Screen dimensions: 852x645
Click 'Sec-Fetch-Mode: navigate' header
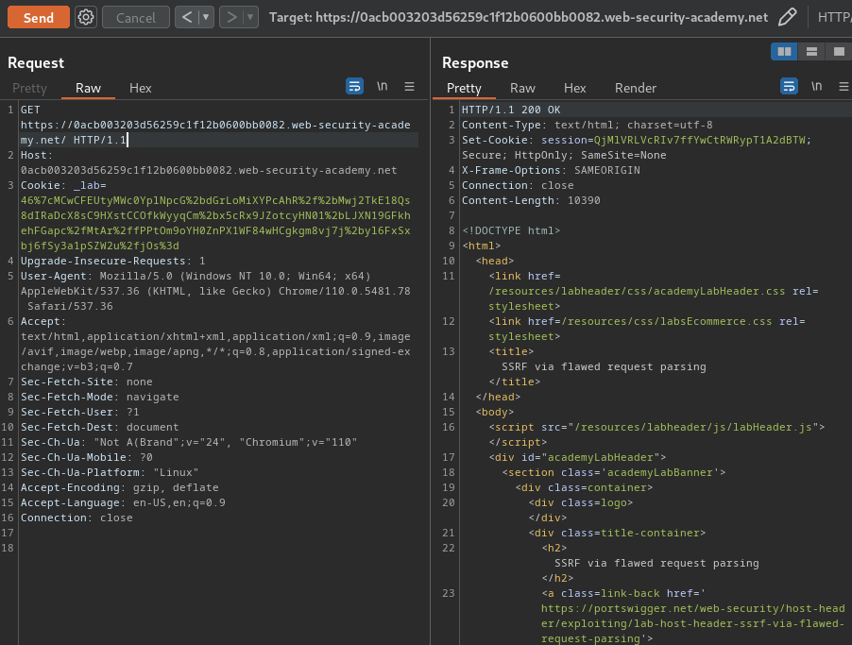99,397
